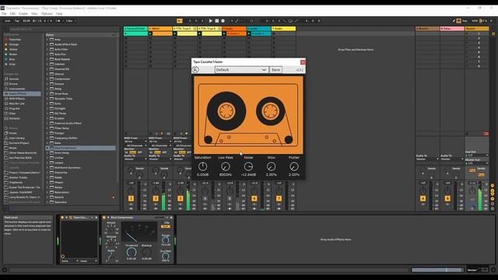
Task: Open the Current Project place in the browser
Action: 19,143
